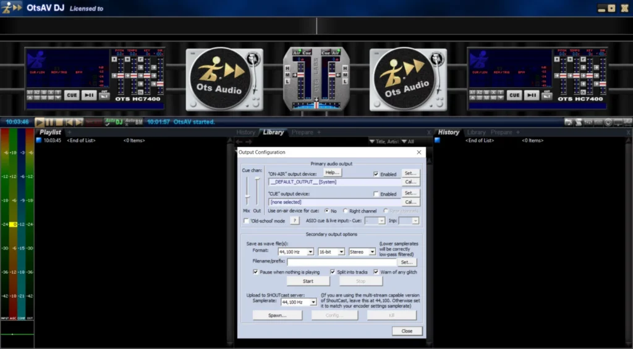Click the CUE button on left deck

(72, 95)
